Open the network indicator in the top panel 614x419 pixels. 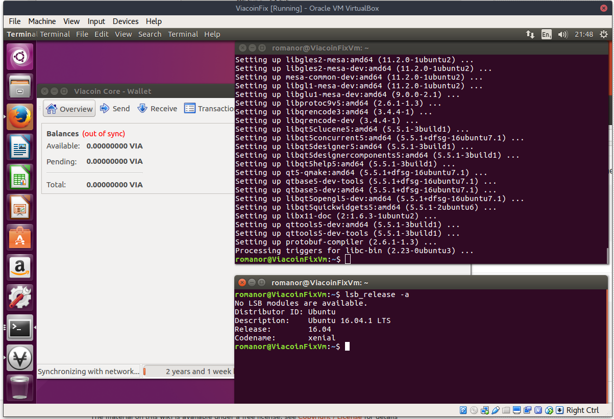[x=530, y=34]
